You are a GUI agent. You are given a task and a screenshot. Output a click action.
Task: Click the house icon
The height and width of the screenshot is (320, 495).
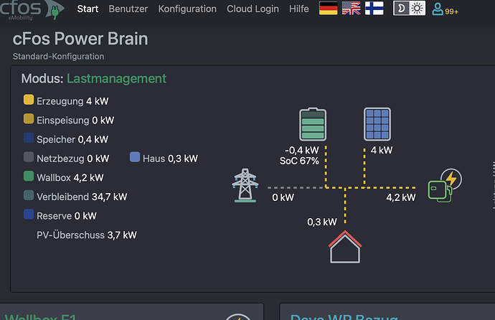click(345, 247)
